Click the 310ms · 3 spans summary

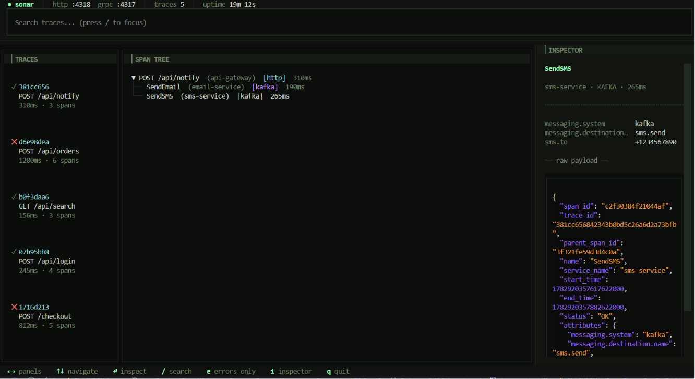coord(47,105)
